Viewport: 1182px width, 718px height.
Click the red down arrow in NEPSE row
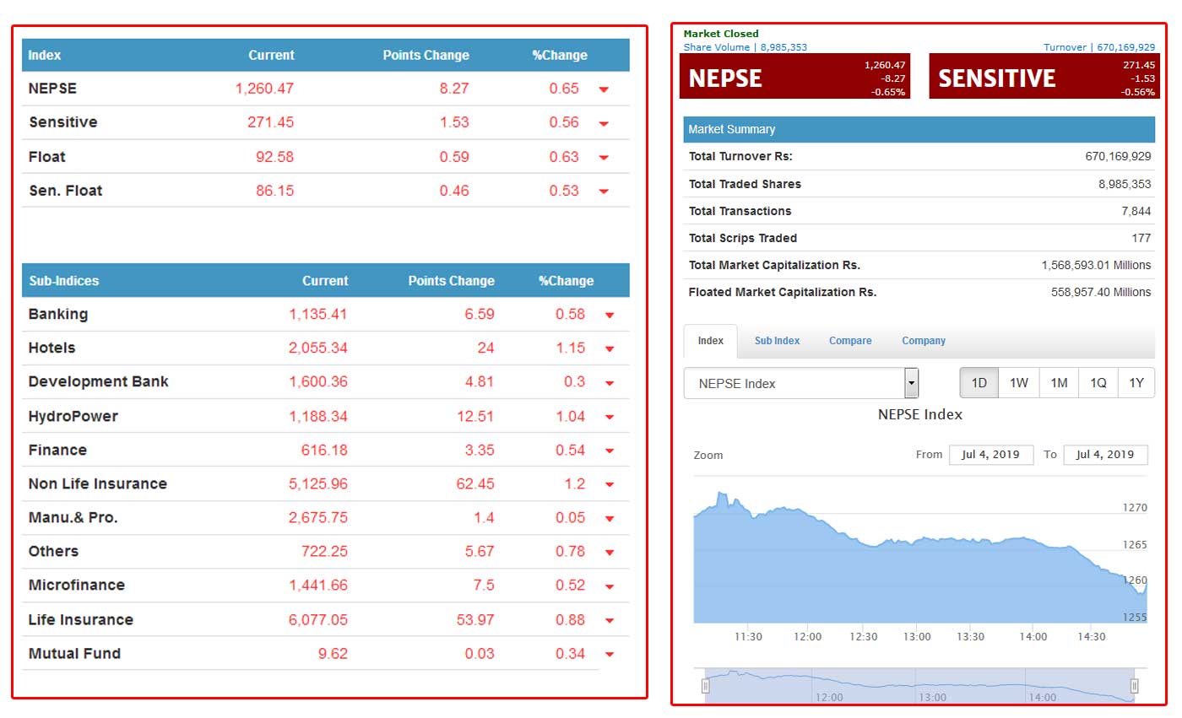604,89
